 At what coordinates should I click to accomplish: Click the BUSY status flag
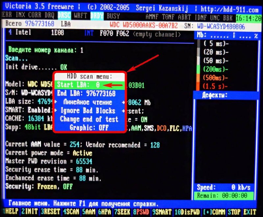113,16
